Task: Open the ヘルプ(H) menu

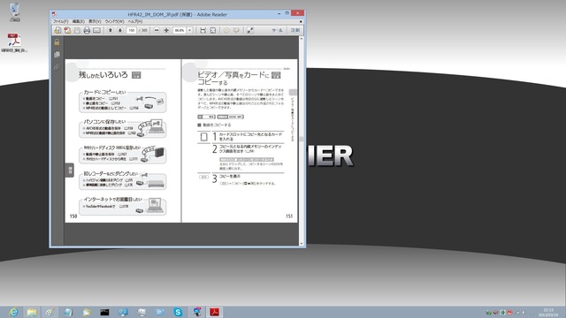Action: tap(135, 21)
